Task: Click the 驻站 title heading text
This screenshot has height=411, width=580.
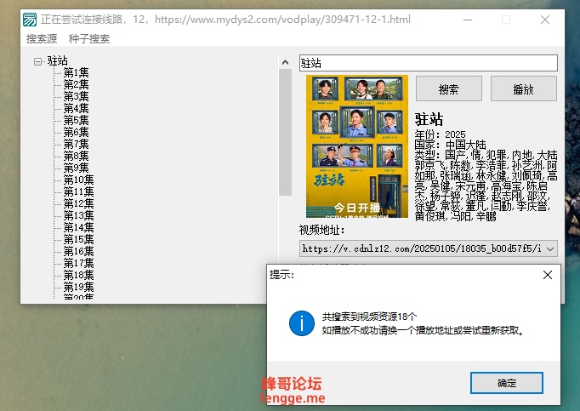Action: pyautogui.click(x=429, y=120)
